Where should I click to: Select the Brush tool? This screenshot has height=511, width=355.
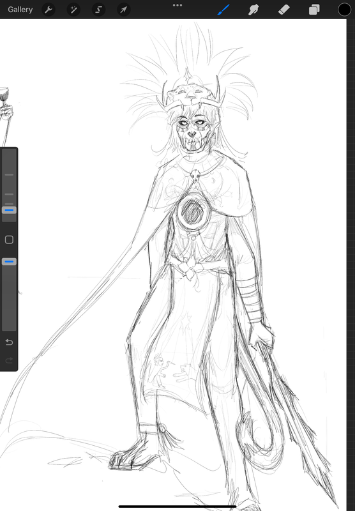coord(223,10)
